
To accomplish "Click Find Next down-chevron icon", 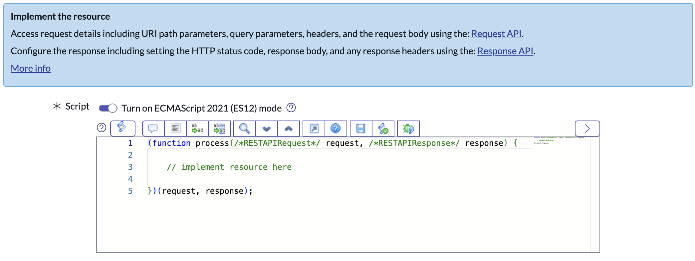I will (267, 129).
